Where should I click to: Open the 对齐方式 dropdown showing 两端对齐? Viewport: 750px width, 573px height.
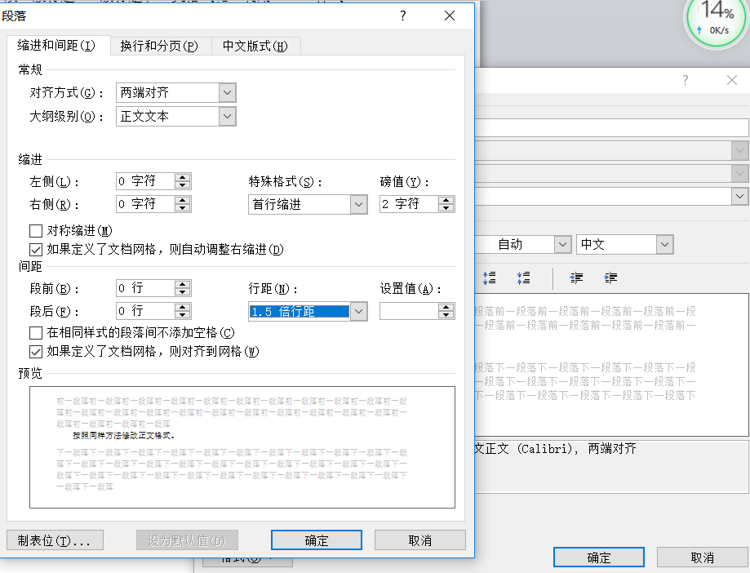[226, 93]
